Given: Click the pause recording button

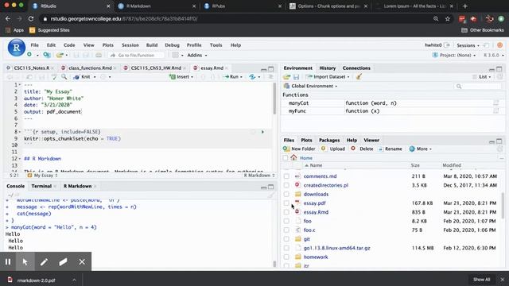Looking at the screenshot, I should (x=8, y=261).
